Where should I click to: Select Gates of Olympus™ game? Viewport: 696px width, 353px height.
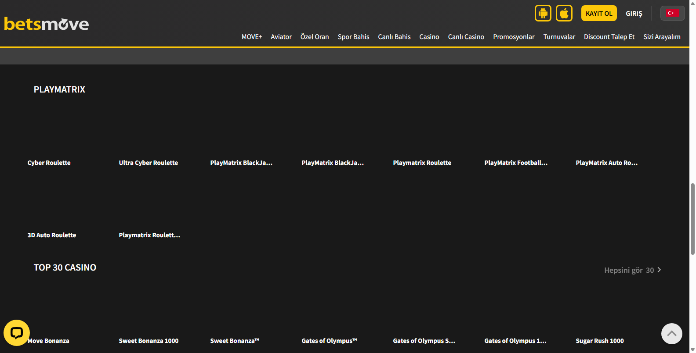point(330,341)
